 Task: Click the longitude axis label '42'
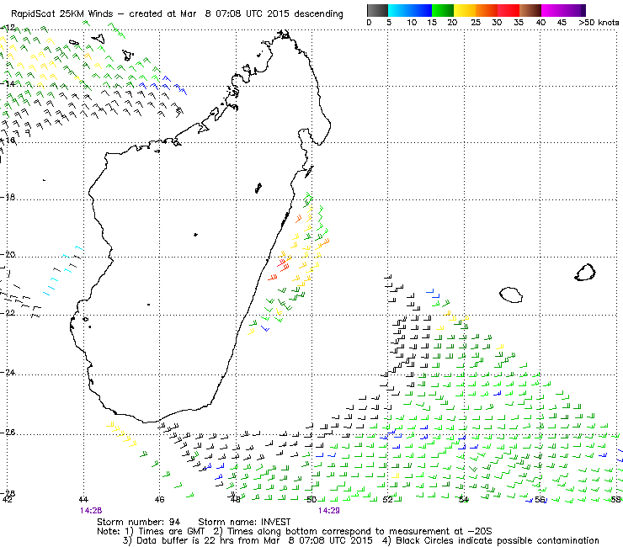[8, 500]
